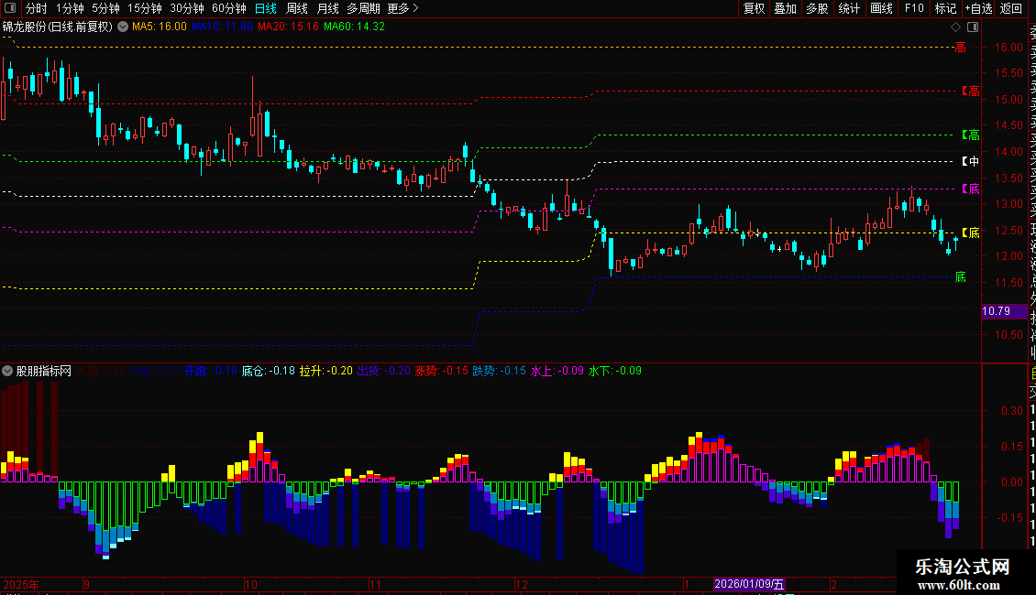Click the 2026/01/09/五 date marker on timeline
The image size is (1036, 595).
[x=749, y=584]
